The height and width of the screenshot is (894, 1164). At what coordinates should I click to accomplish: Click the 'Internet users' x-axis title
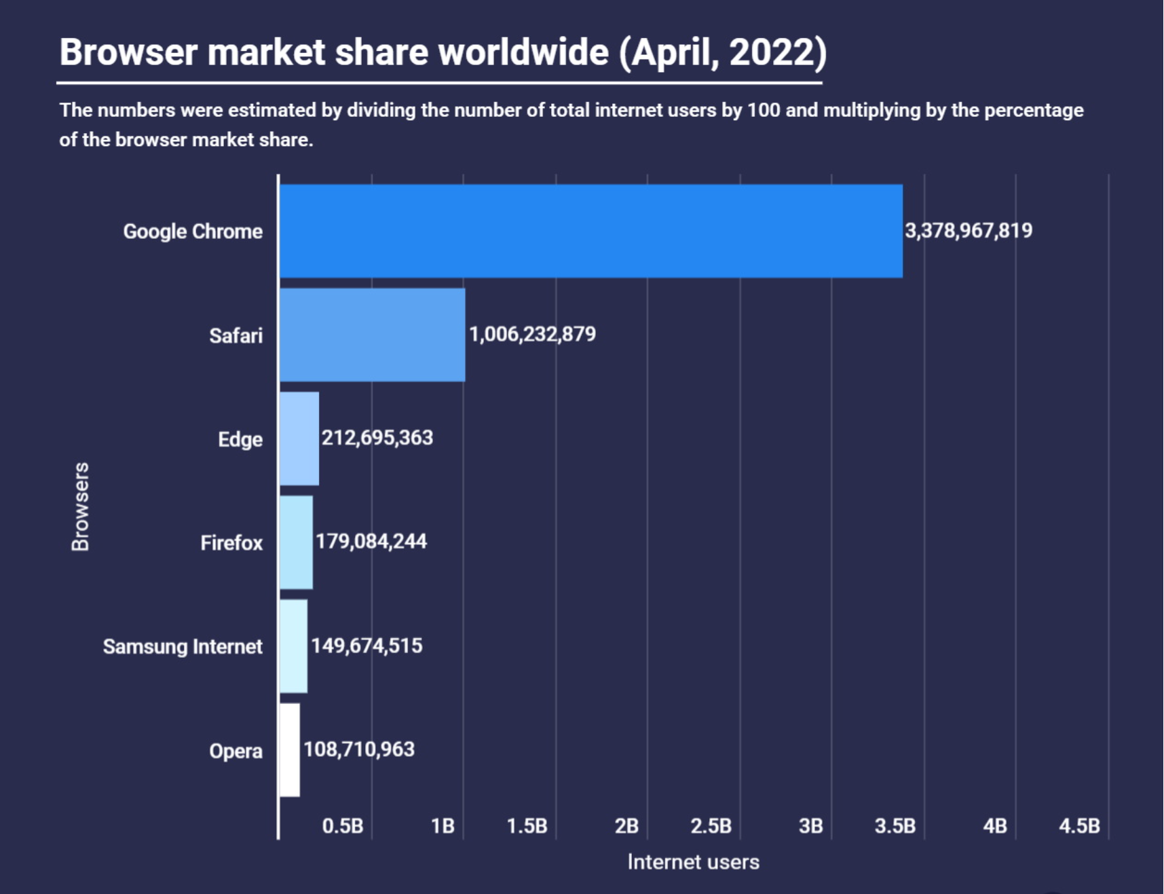click(x=694, y=862)
